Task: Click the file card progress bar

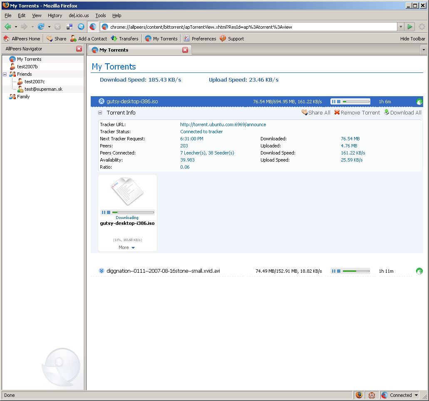Action: tap(133, 212)
